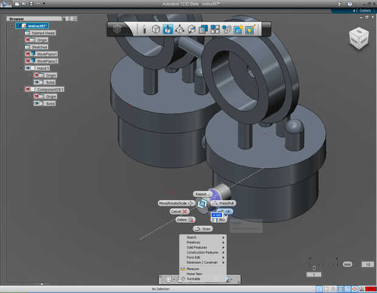Choose Turntable from context menu

click(202, 279)
